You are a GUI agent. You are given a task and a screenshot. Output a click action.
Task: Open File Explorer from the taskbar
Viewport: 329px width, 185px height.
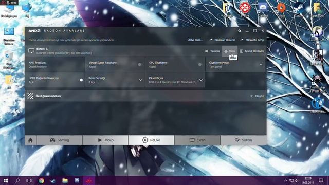(x=65, y=180)
